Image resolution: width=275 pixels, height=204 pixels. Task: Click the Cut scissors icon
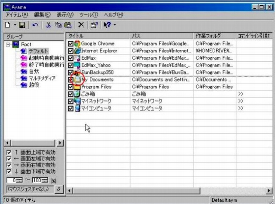point(49,25)
